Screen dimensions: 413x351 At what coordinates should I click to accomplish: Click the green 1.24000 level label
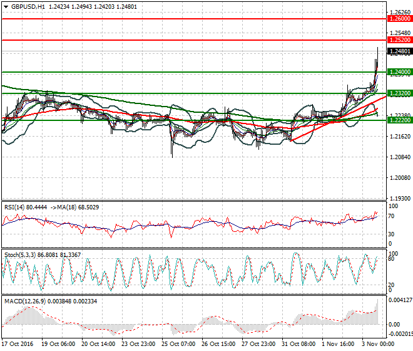point(400,72)
